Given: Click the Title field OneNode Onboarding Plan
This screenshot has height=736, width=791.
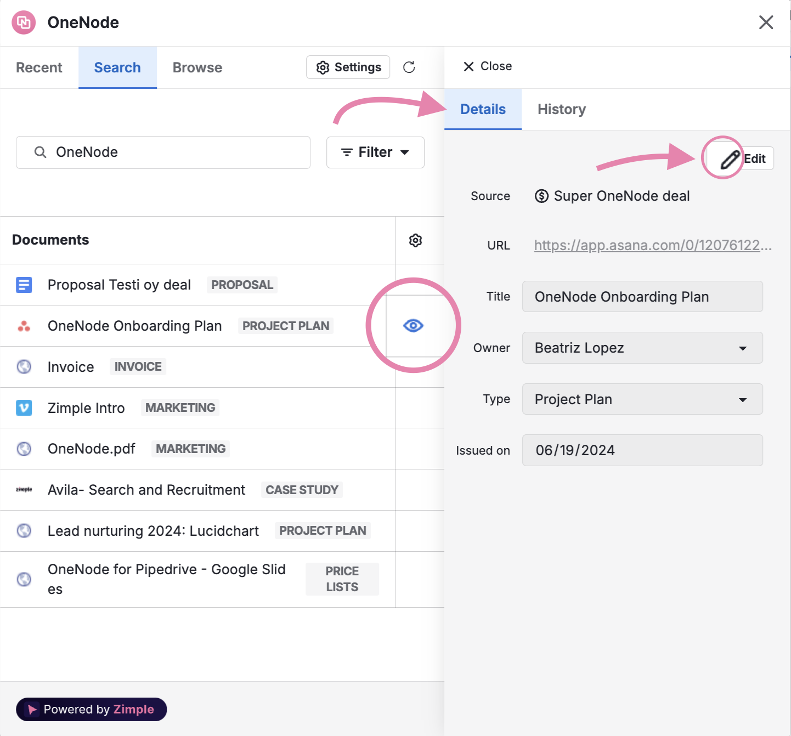Looking at the screenshot, I should 642,297.
